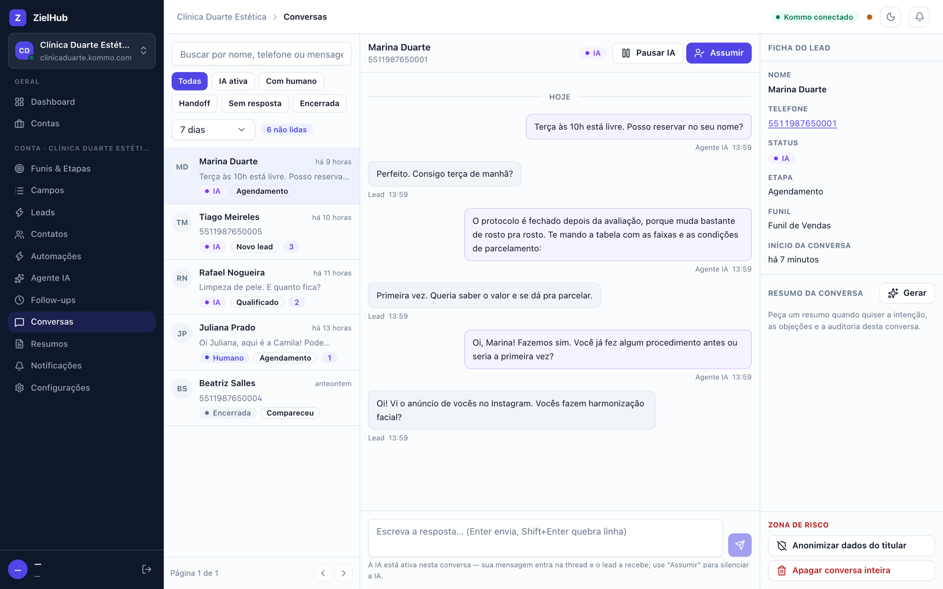The height and width of the screenshot is (589, 943).
Task: Open Contatos in the sidebar
Action: pyautogui.click(x=82, y=234)
